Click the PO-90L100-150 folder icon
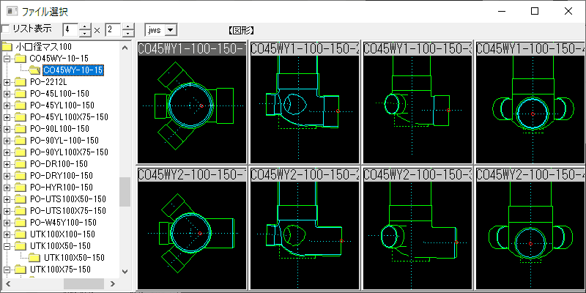The image size is (586, 293). [21, 129]
